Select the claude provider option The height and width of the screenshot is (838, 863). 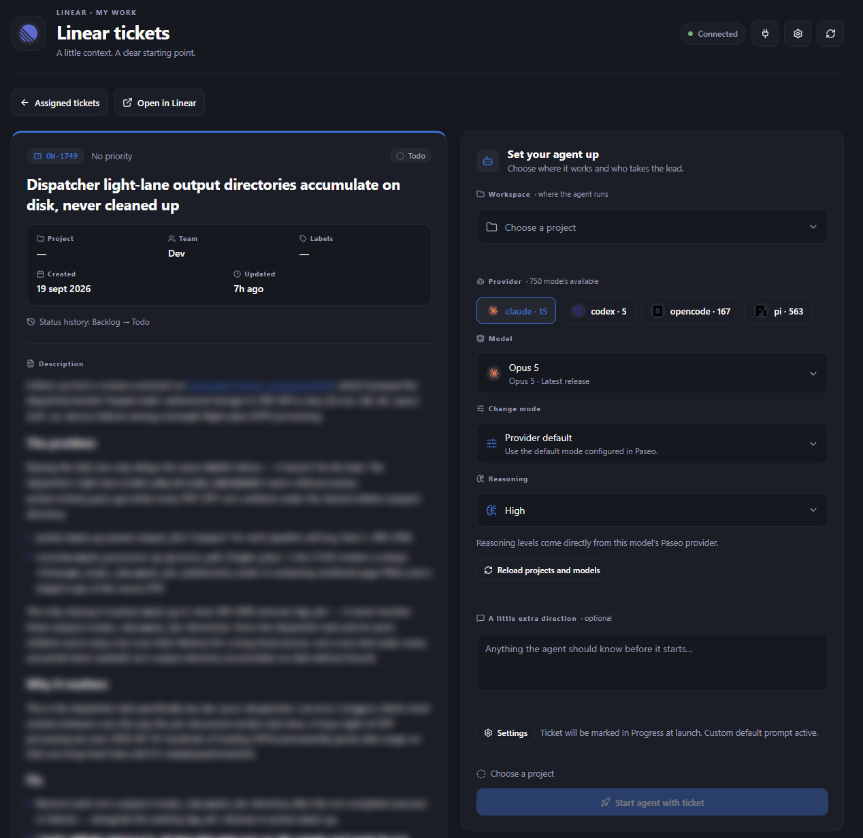click(516, 311)
